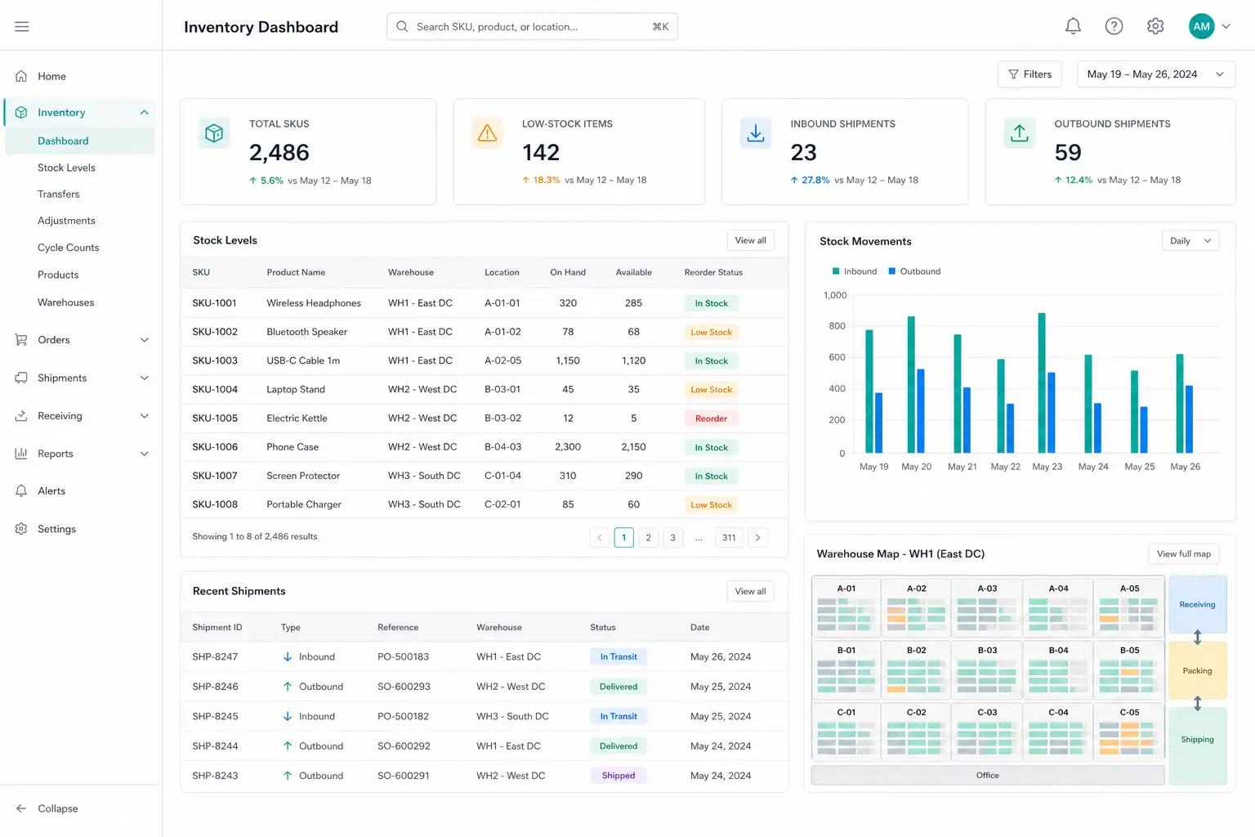Click View all for Recent Shipments
Viewport: 1255px width, 837px height.
coord(750,592)
